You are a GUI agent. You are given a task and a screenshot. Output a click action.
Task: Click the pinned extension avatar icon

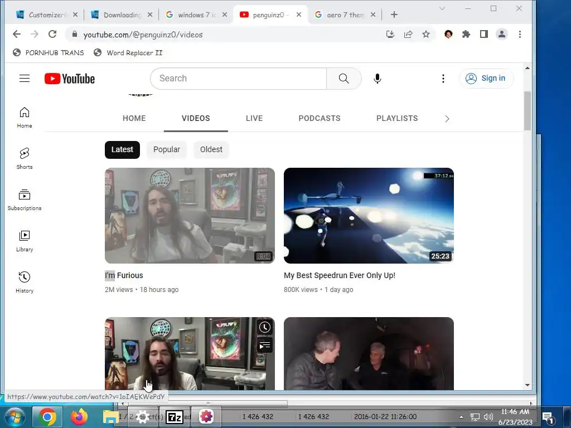(448, 34)
